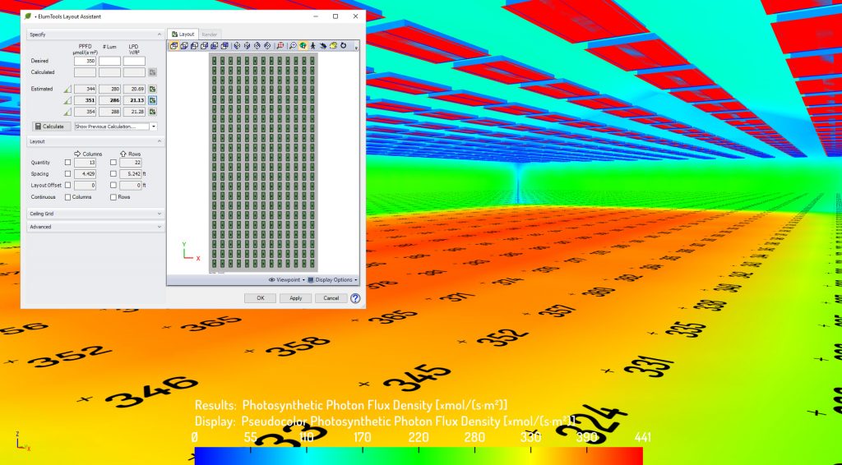Click the yellow icon beside the reset arrow
842x465 pixels.
[333, 45]
